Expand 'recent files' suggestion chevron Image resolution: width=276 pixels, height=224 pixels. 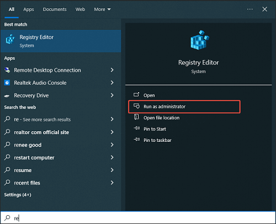point(112,183)
